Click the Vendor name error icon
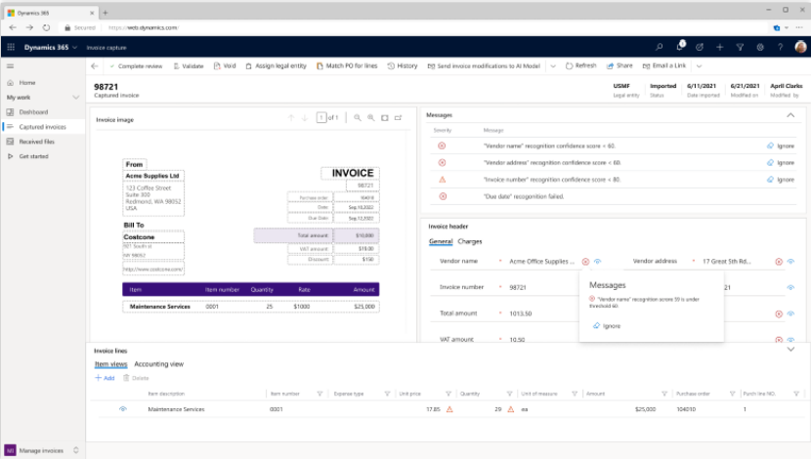Viewport: 811px width, 459px height. 585,262
